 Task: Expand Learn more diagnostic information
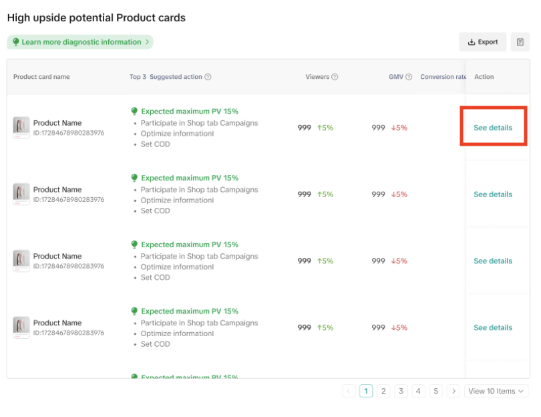pyautogui.click(x=80, y=42)
